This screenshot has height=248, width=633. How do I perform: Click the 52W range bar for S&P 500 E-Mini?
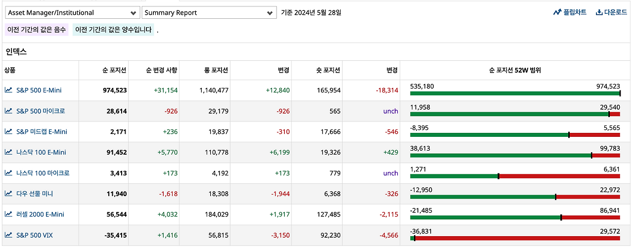[515, 93]
